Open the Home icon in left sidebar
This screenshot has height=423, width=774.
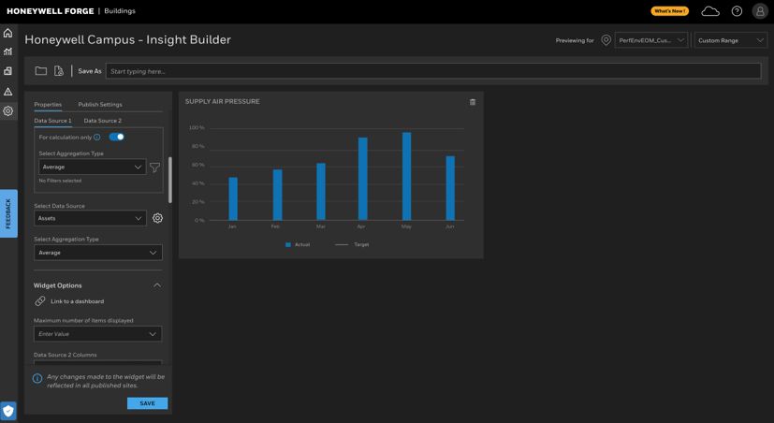pyautogui.click(x=7, y=33)
